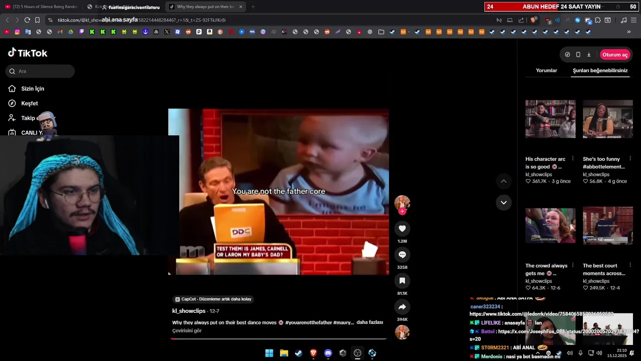Click the #maury hashtag
This screenshot has width=641, height=361.
click(344, 322)
